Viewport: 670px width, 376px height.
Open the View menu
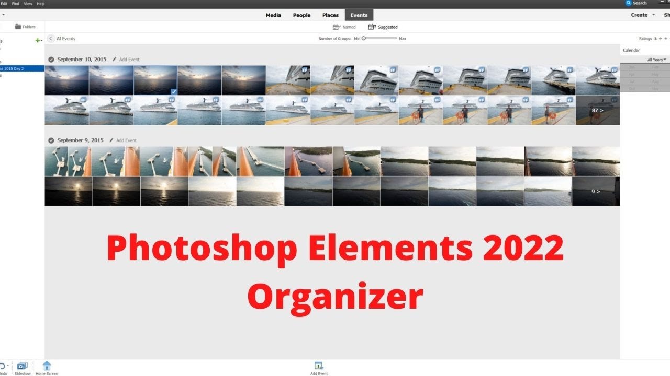(28, 3)
